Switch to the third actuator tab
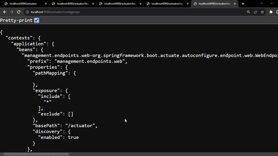The width and height of the screenshot is (278, 156). [x=120, y=4]
